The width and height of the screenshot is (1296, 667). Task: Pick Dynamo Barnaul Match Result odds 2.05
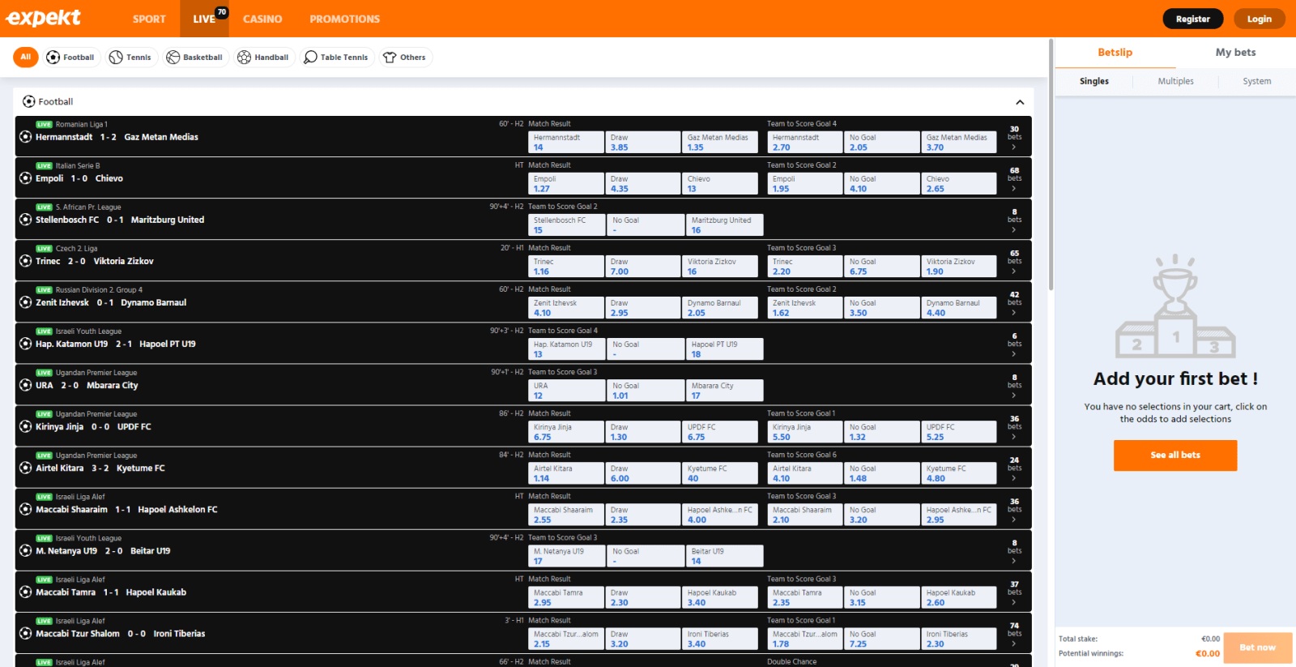720,308
